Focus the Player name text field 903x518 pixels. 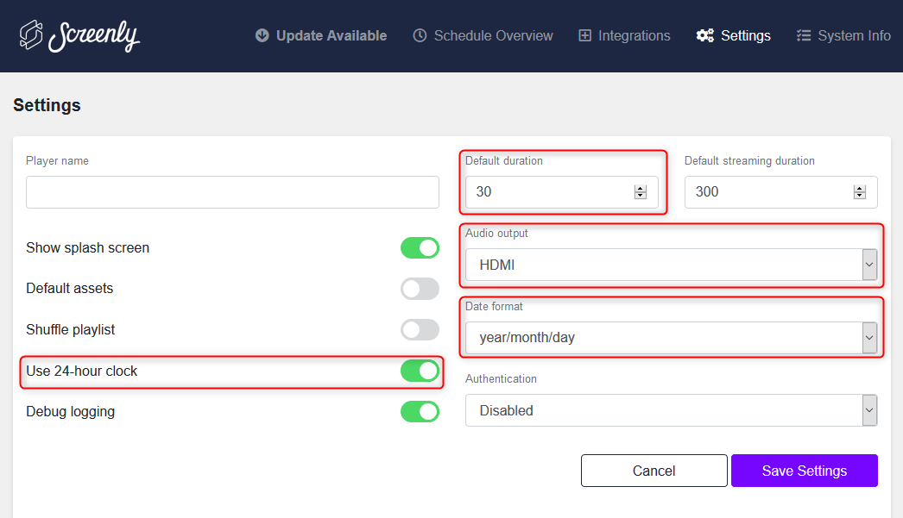232,192
